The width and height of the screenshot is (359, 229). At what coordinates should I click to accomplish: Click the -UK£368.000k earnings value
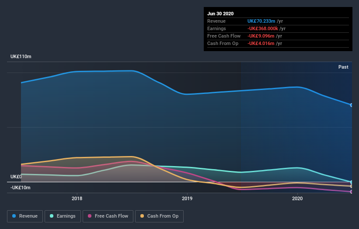(x=263, y=28)
